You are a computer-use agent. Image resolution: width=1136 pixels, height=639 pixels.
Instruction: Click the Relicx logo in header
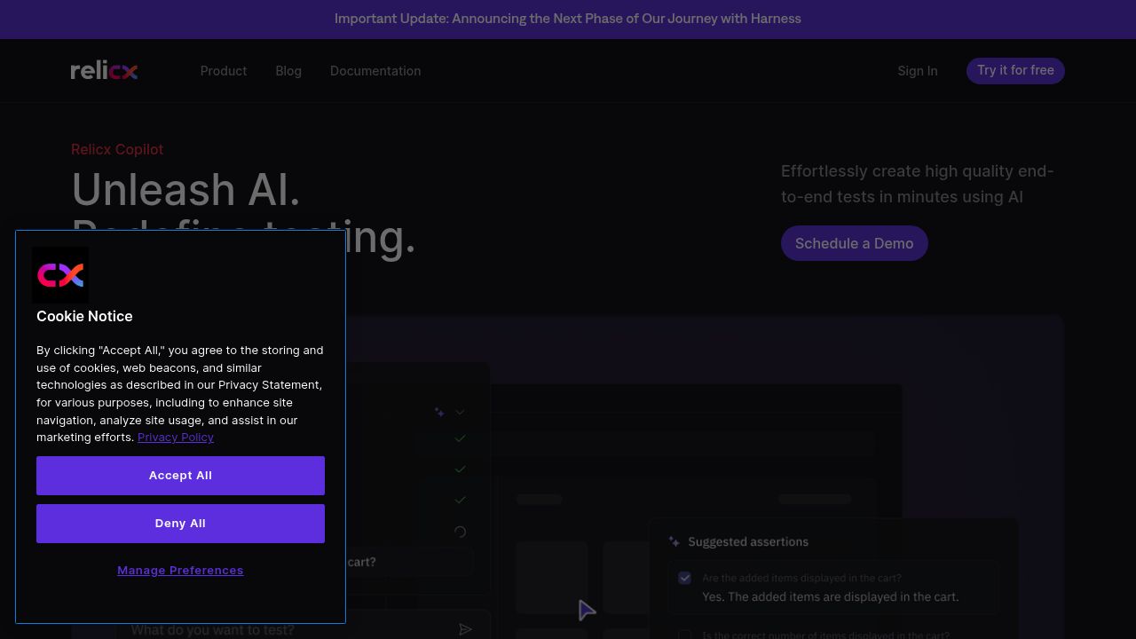point(104,71)
